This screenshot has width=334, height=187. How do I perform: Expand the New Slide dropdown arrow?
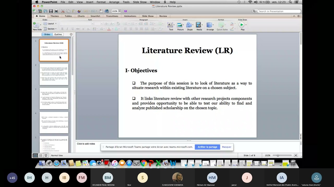(x=40, y=25)
